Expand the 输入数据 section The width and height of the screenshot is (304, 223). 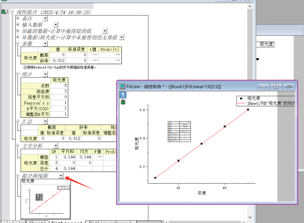coord(17,25)
